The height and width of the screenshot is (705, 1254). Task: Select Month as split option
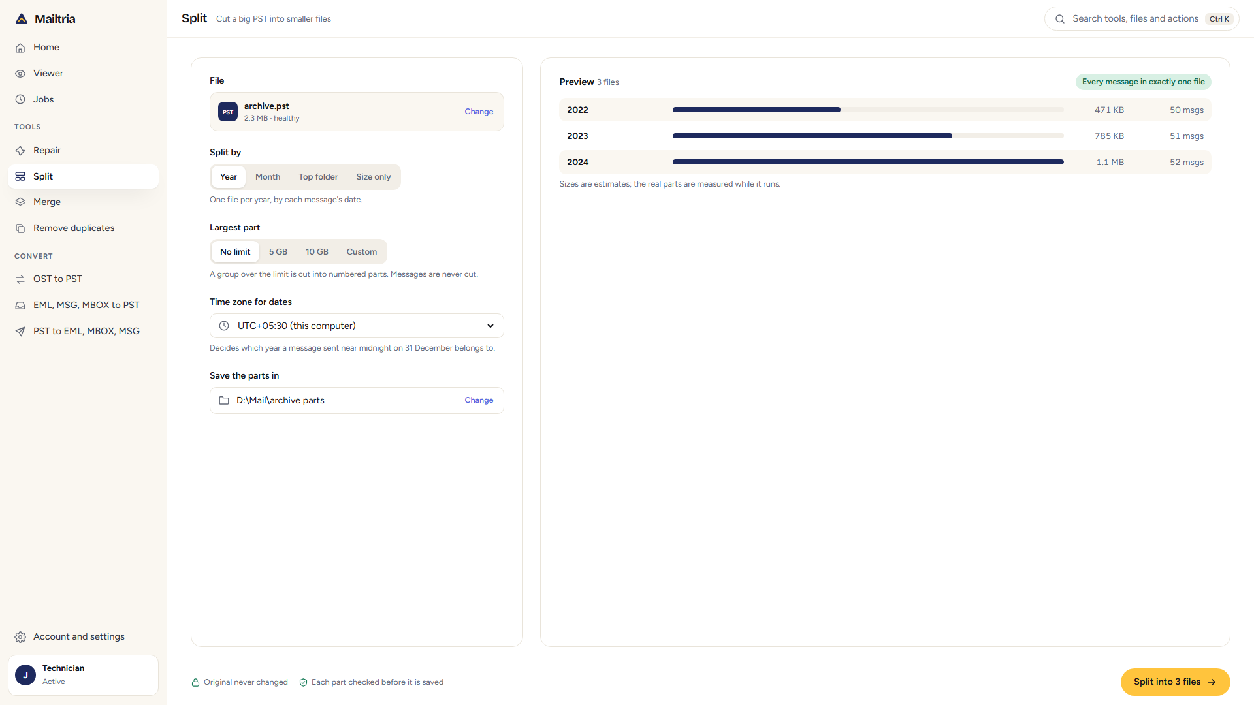pos(268,177)
